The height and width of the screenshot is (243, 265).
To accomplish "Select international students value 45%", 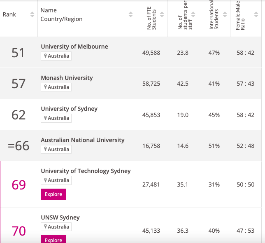I will [x=214, y=115].
